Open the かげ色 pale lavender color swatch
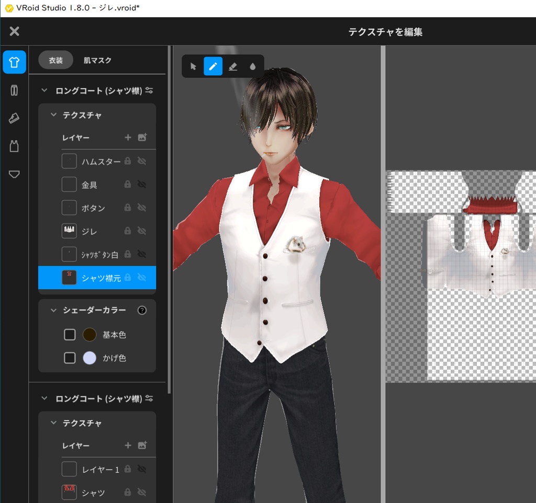Screen dimensions: 536x503 point(90,358)
